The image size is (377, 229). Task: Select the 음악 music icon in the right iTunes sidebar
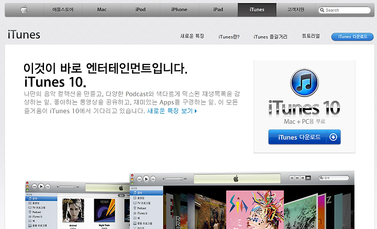[135, 193]
